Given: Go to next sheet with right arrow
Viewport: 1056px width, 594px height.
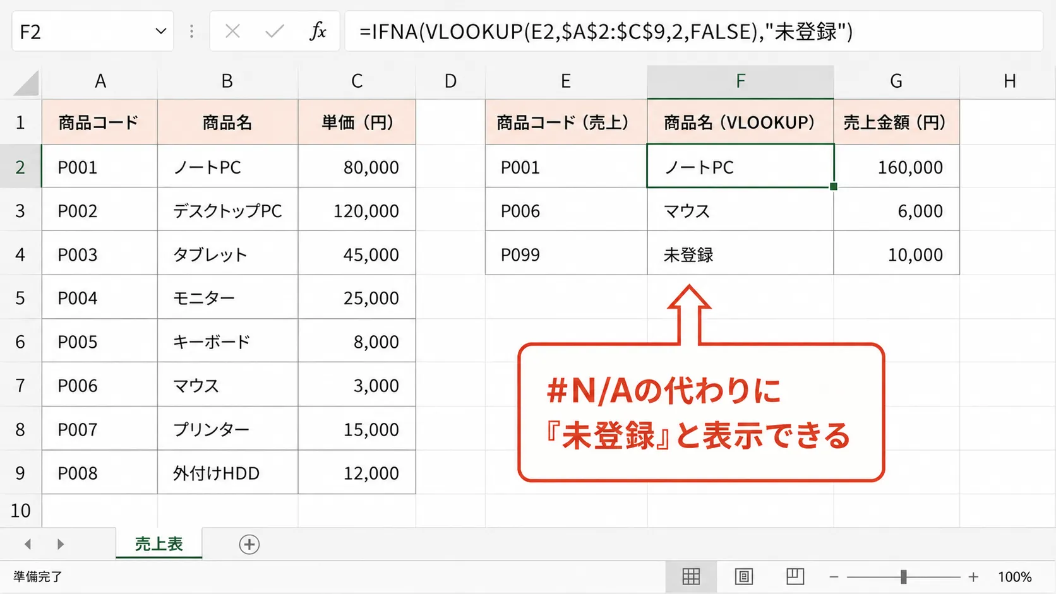Looking at the screenshot, I should (60, 544).
